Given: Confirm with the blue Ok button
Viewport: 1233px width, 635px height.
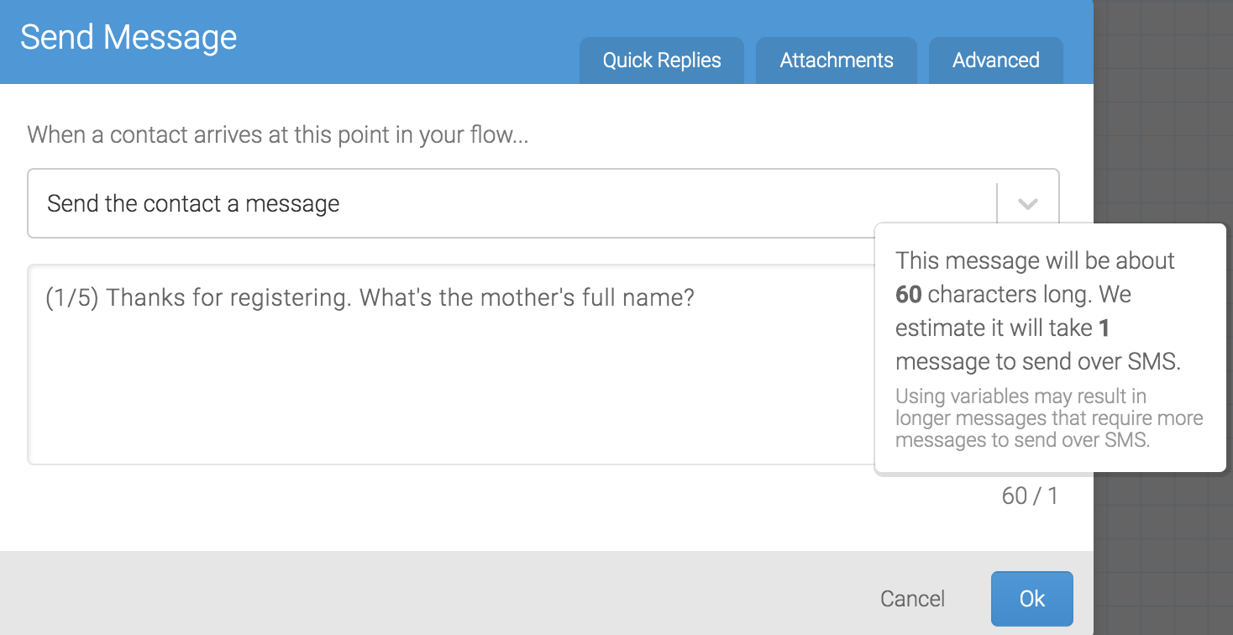Looking at the screenshot, I should (x=1031, y=599).
